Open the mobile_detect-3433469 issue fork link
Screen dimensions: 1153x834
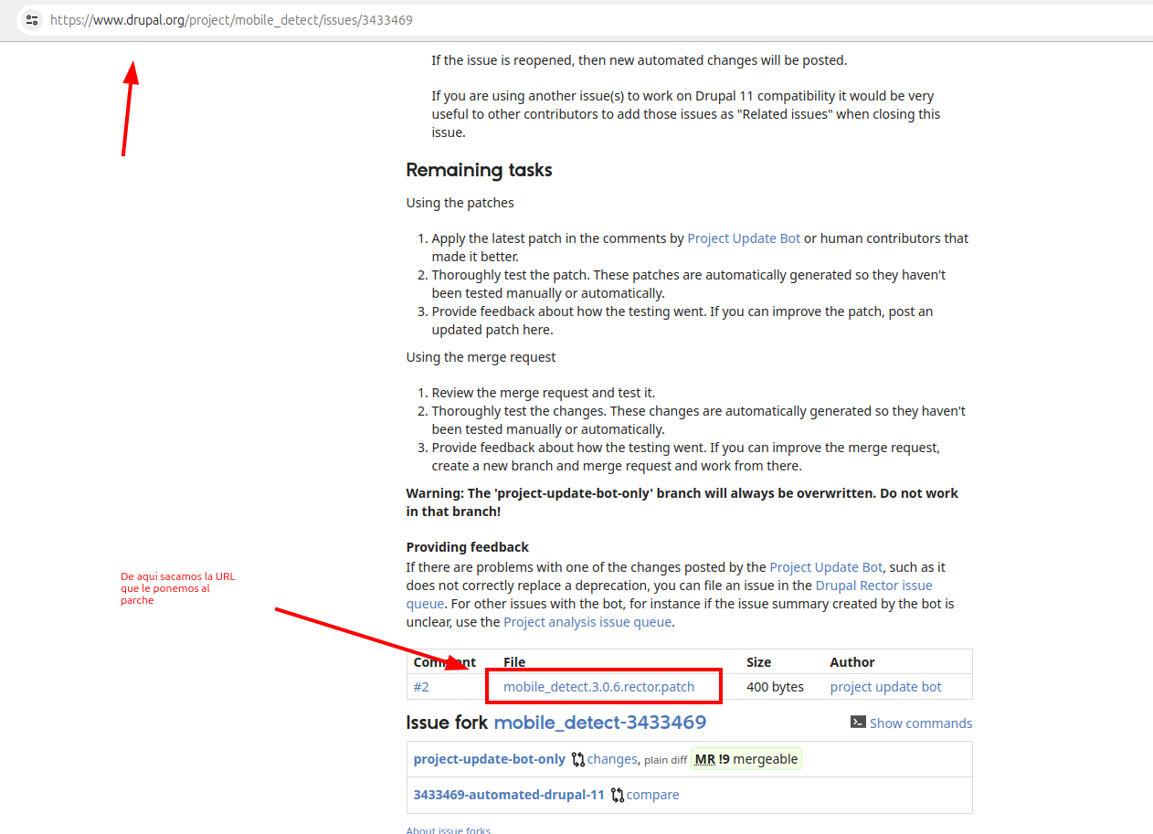600,723
